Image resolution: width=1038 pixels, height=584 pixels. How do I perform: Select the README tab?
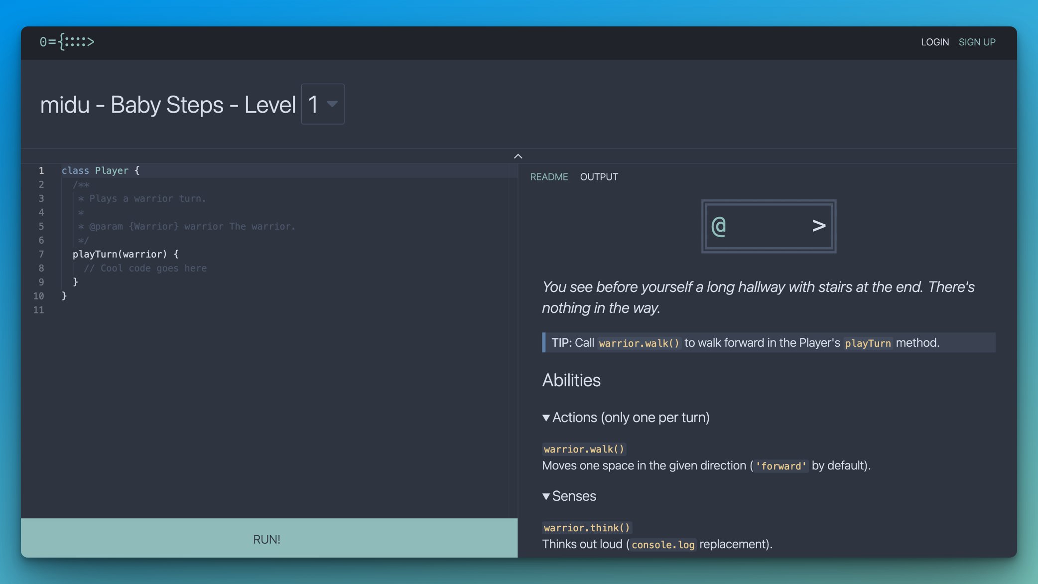tap(548, 177)
